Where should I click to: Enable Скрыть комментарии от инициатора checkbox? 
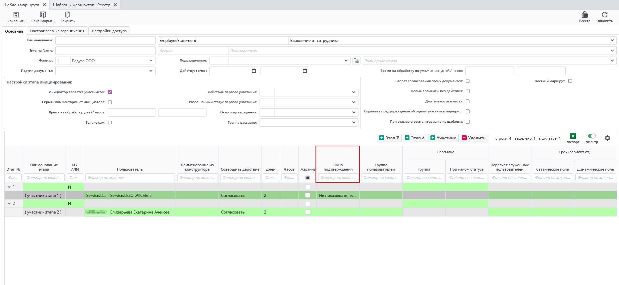[x=110, y=102]
